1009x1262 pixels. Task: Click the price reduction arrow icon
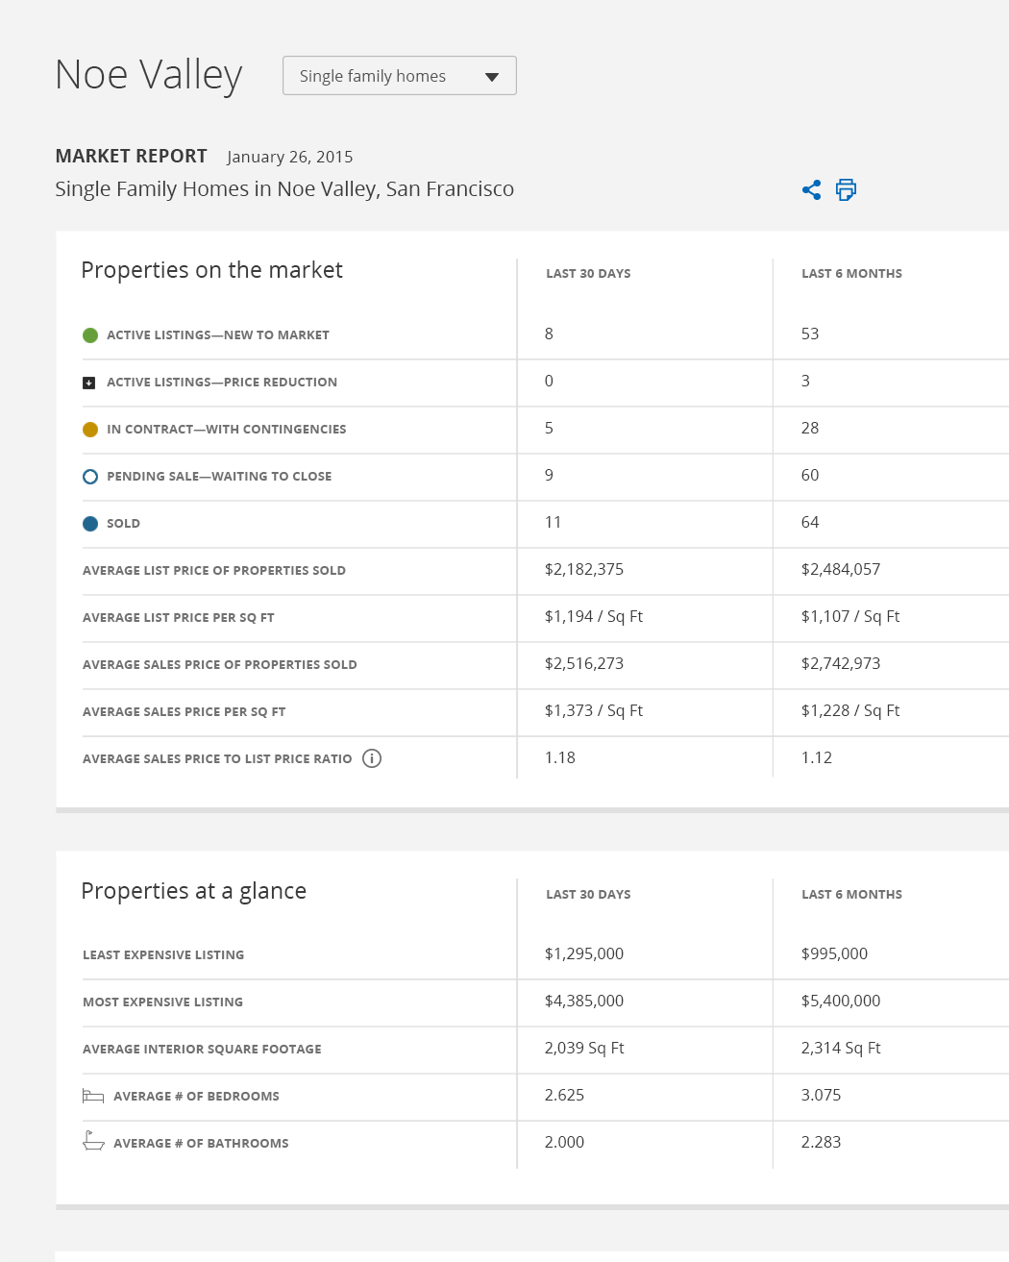89,383
